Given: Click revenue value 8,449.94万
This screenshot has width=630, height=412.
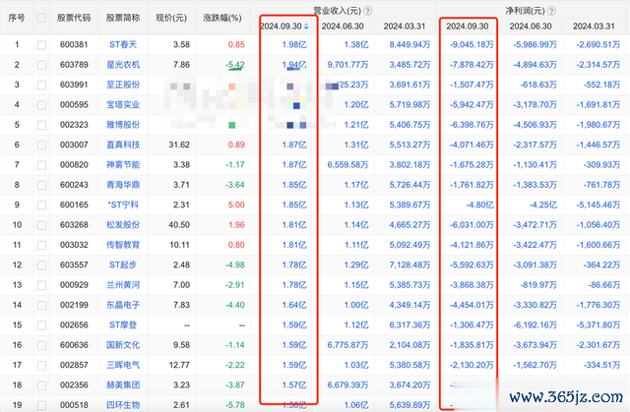Looking at the screenshot, I should click(x=409, y=44).
